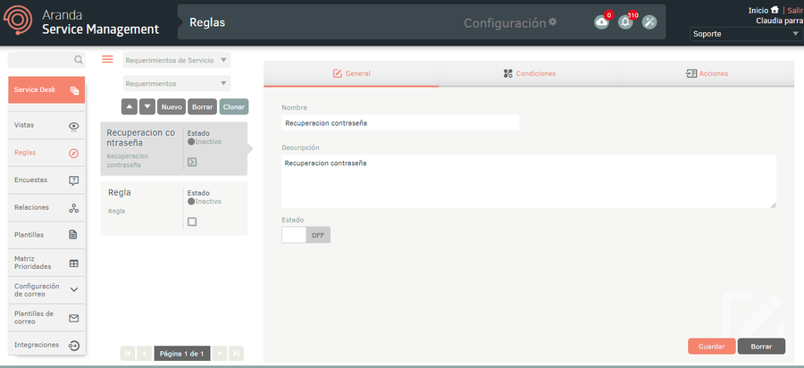Image resolution: width=804 pixels, height=368 pixels.
Task: Open the cloud alerts icon in header
Action: pos(601,22)
